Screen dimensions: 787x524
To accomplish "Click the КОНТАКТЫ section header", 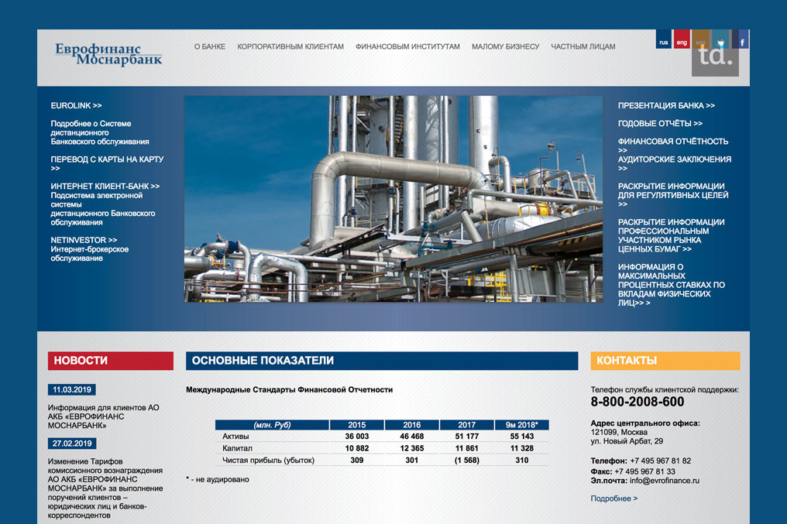I will pyautogui.click(x=665, y=361).
